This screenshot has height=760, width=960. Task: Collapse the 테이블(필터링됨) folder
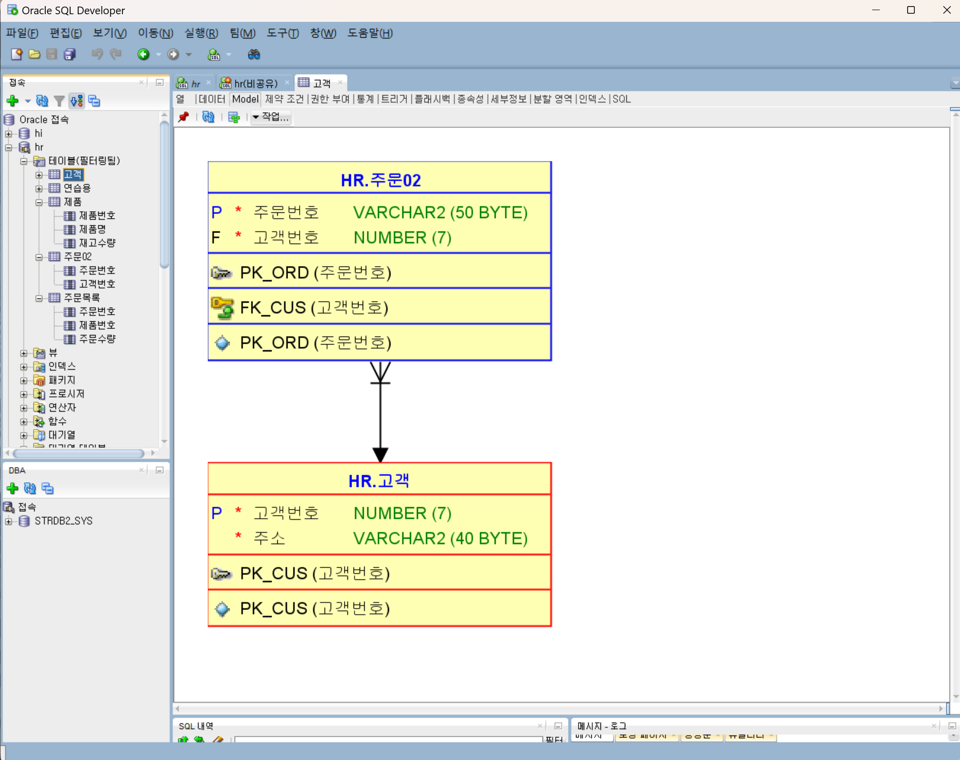(24, 161)
